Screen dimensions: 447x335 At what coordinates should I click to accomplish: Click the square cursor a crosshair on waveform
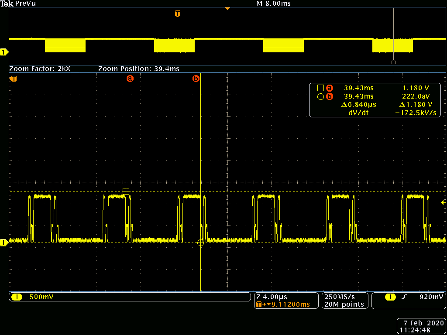(126, 191)
